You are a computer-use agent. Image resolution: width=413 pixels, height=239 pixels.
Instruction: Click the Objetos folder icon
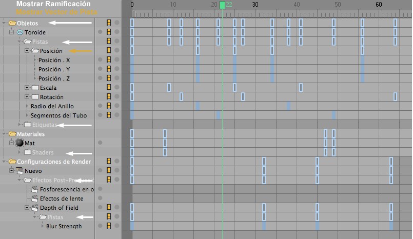12,23
